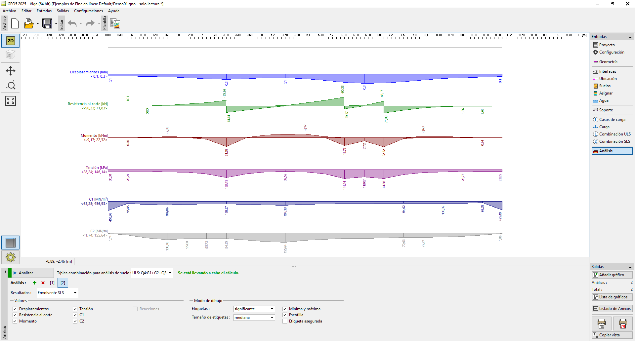Expand the Etiquetas significante dropdown
This screenshot has width=635, height=341.
254,309
